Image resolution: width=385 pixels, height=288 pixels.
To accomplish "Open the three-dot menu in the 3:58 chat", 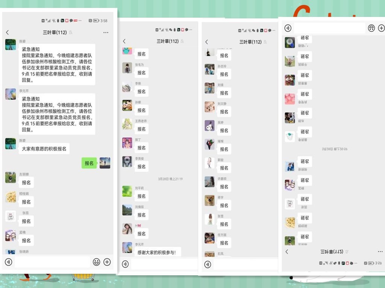I will coord(106,32).
